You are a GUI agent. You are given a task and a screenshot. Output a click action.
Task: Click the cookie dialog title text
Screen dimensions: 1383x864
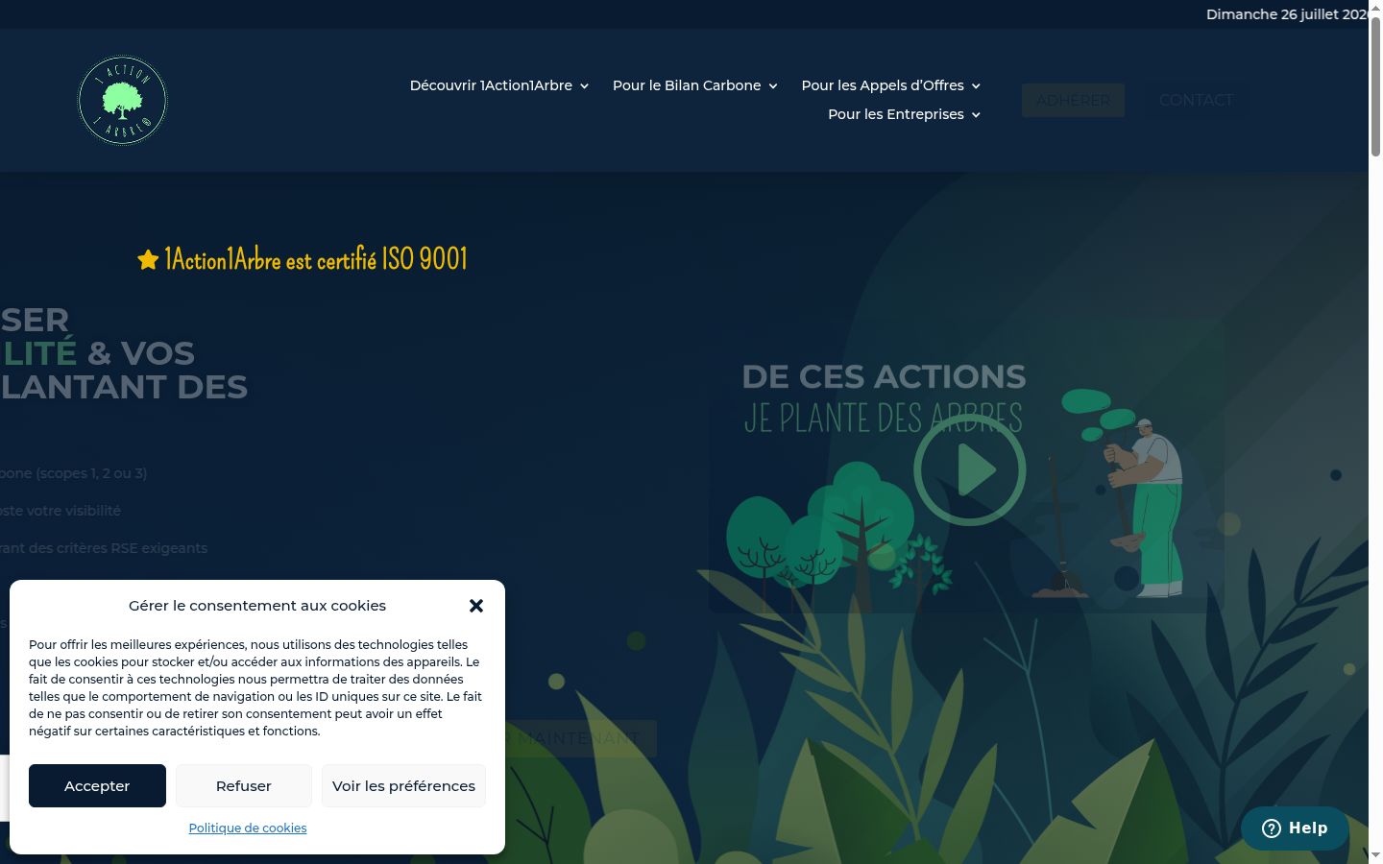(257, 606)
